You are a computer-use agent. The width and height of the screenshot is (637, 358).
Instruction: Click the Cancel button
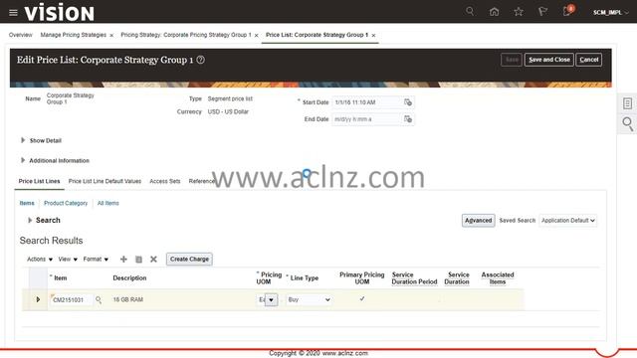588,60
